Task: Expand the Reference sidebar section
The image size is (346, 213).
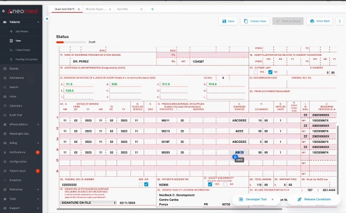Action: click(38, 189)
